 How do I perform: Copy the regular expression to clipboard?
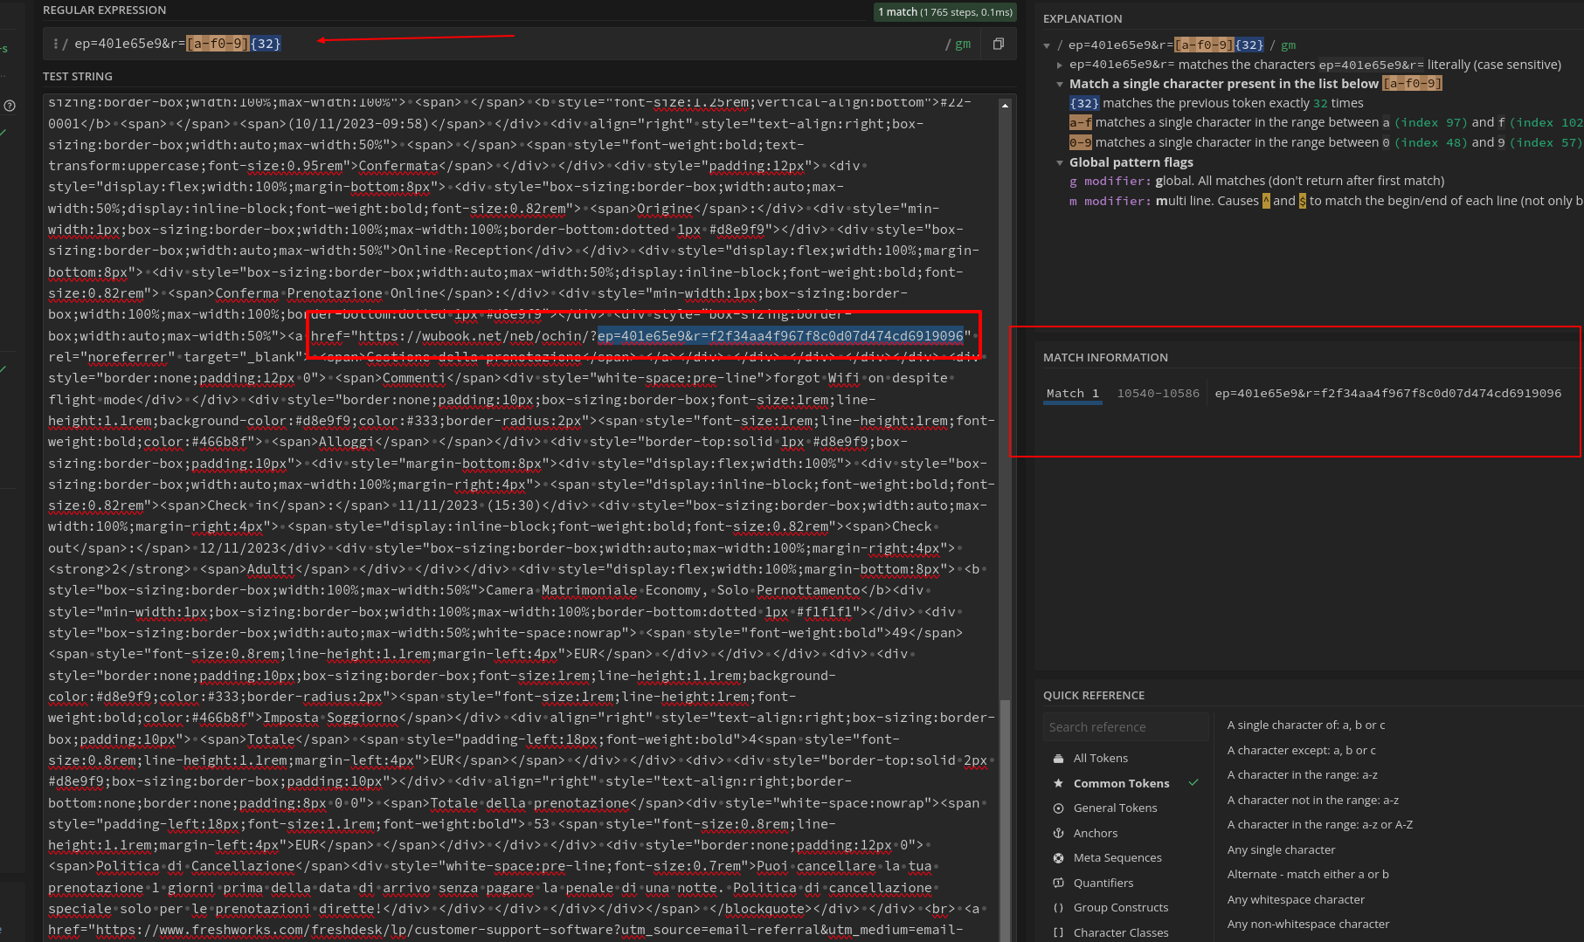(999, 44)
